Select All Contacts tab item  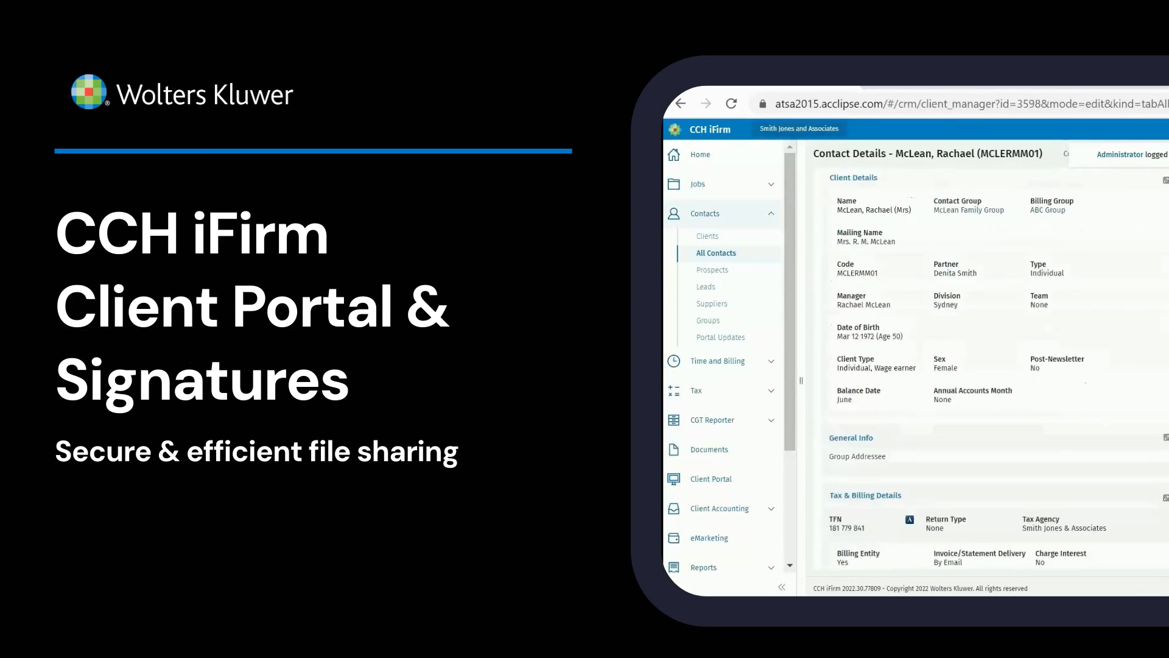[x=715, y=253]
